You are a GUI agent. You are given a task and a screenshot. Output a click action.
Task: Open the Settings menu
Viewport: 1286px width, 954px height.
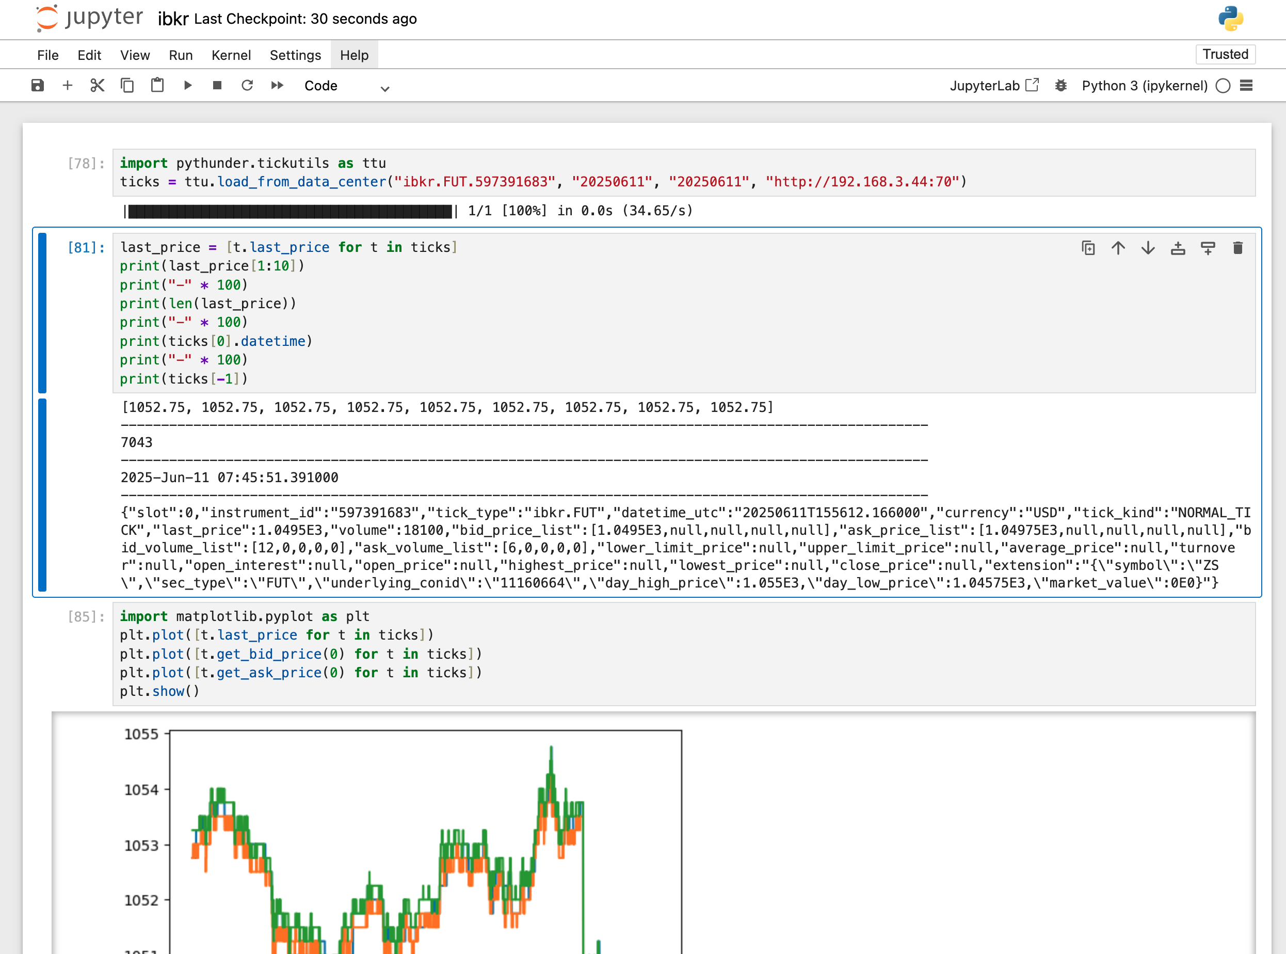click(x=296, y=55)
